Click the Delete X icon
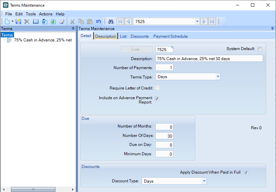 pos(27,21)
